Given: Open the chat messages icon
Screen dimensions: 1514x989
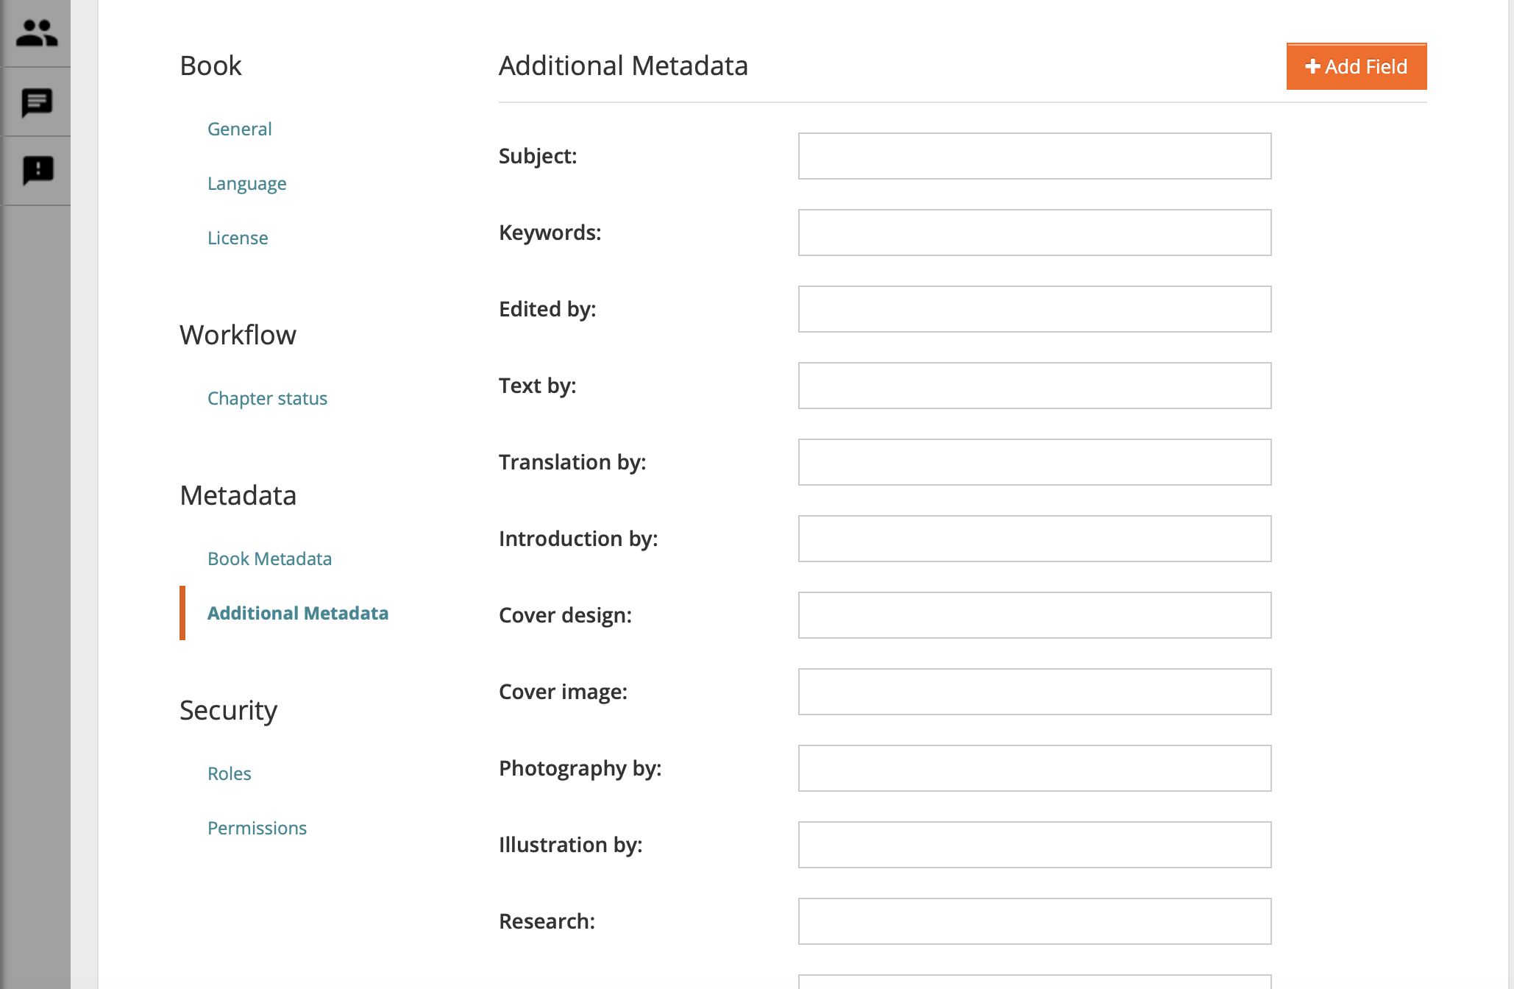Looking at the screenshot, I should (x=37, y=102).
